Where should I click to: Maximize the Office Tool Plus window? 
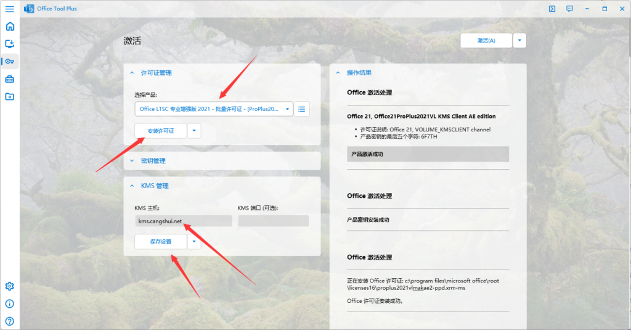(x=605, y=9)
